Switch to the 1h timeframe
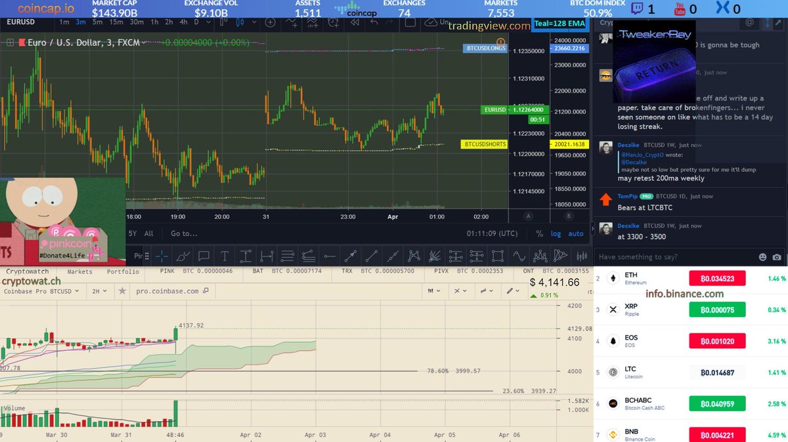This screenshot has height=442, width=788. pyautogui.click(x=154, y=22)
